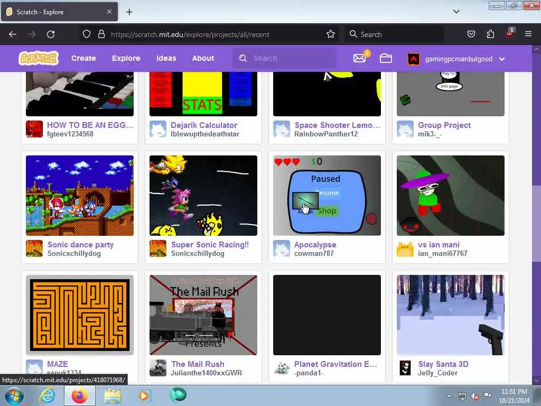Click the gamingpcmanbutgood profile avatar

coord(413,59)
